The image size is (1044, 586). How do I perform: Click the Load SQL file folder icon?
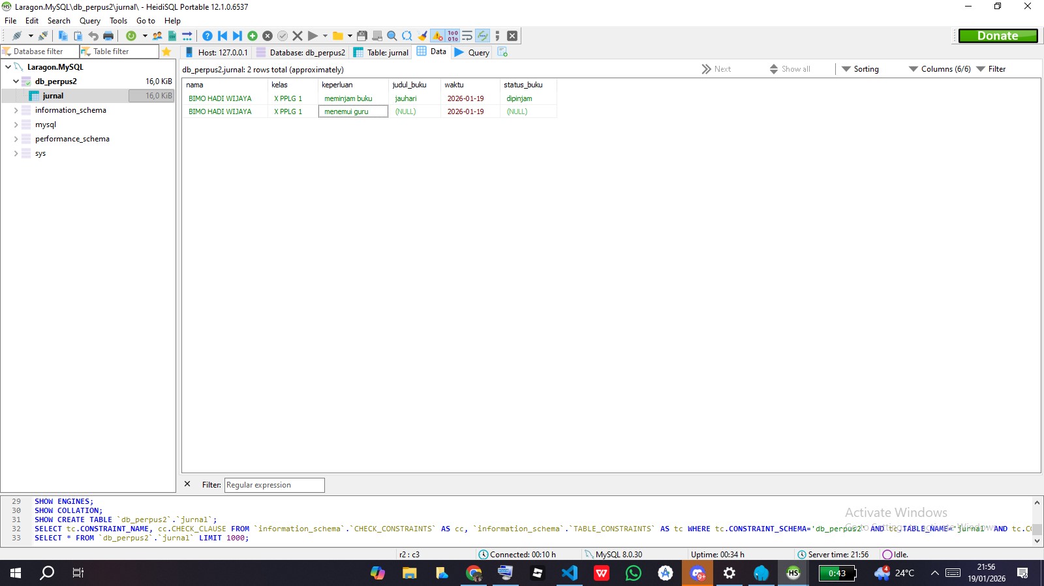(x=337, y=36)
